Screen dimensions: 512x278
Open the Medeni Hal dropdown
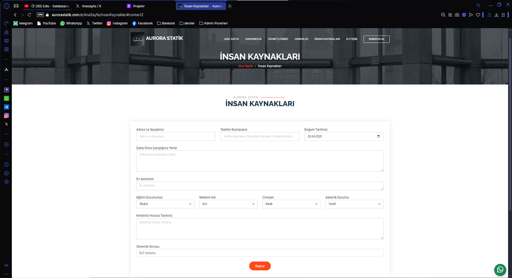pyautogui.click(x=228, y=204)
